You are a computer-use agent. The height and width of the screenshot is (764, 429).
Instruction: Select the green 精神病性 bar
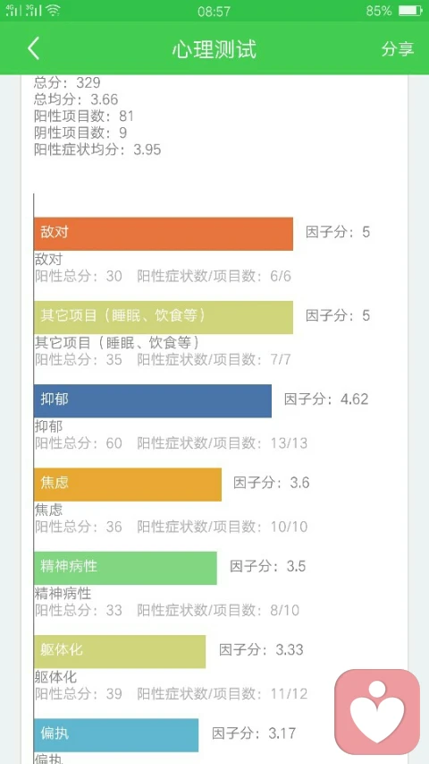point(125,568)
